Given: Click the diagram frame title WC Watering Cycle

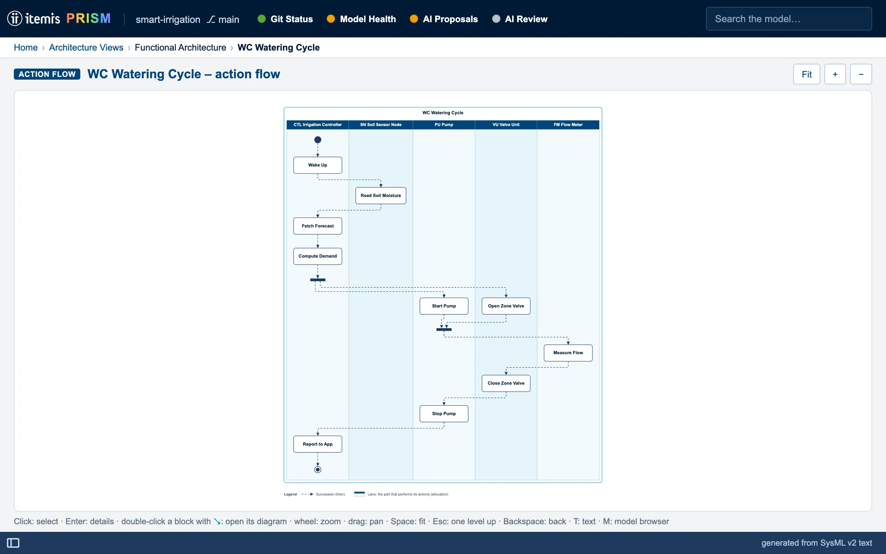Looking at the screenshot, I should (443, 113).
